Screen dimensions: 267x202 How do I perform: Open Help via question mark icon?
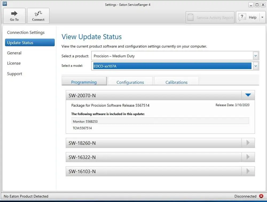click(242, 17)
